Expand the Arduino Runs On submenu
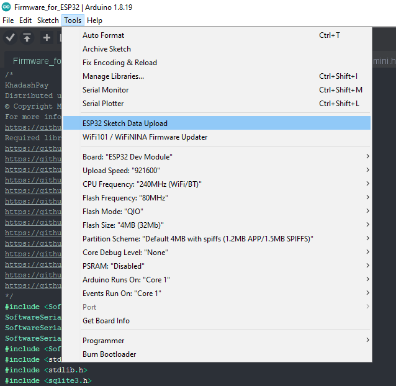The width and height of the screenshot is (396, 386). [217, 279]
